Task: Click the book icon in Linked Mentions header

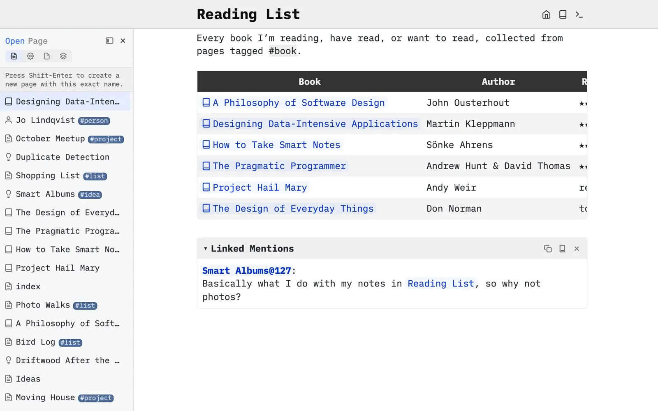Action: click(x=562, y=249)
